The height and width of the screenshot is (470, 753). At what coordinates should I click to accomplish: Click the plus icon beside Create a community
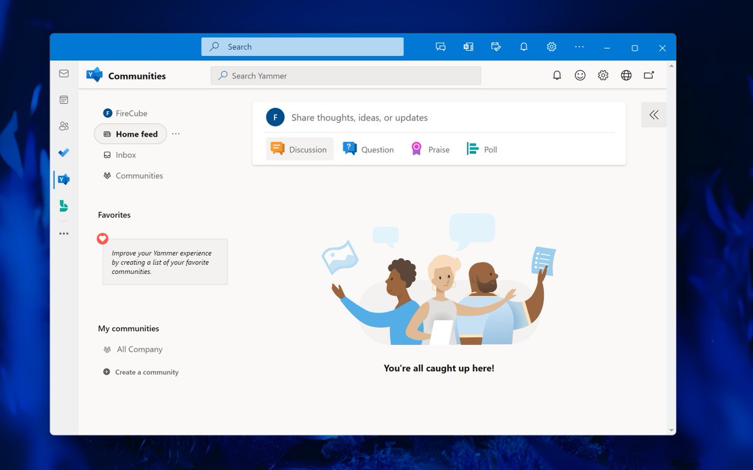tap(107, 372)
